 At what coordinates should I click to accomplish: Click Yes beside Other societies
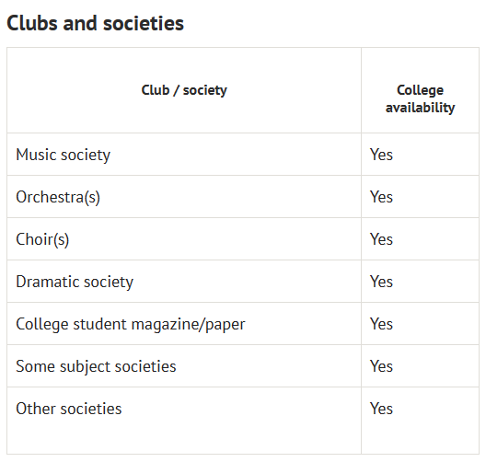pyautogui.click(x=381, y=409)
